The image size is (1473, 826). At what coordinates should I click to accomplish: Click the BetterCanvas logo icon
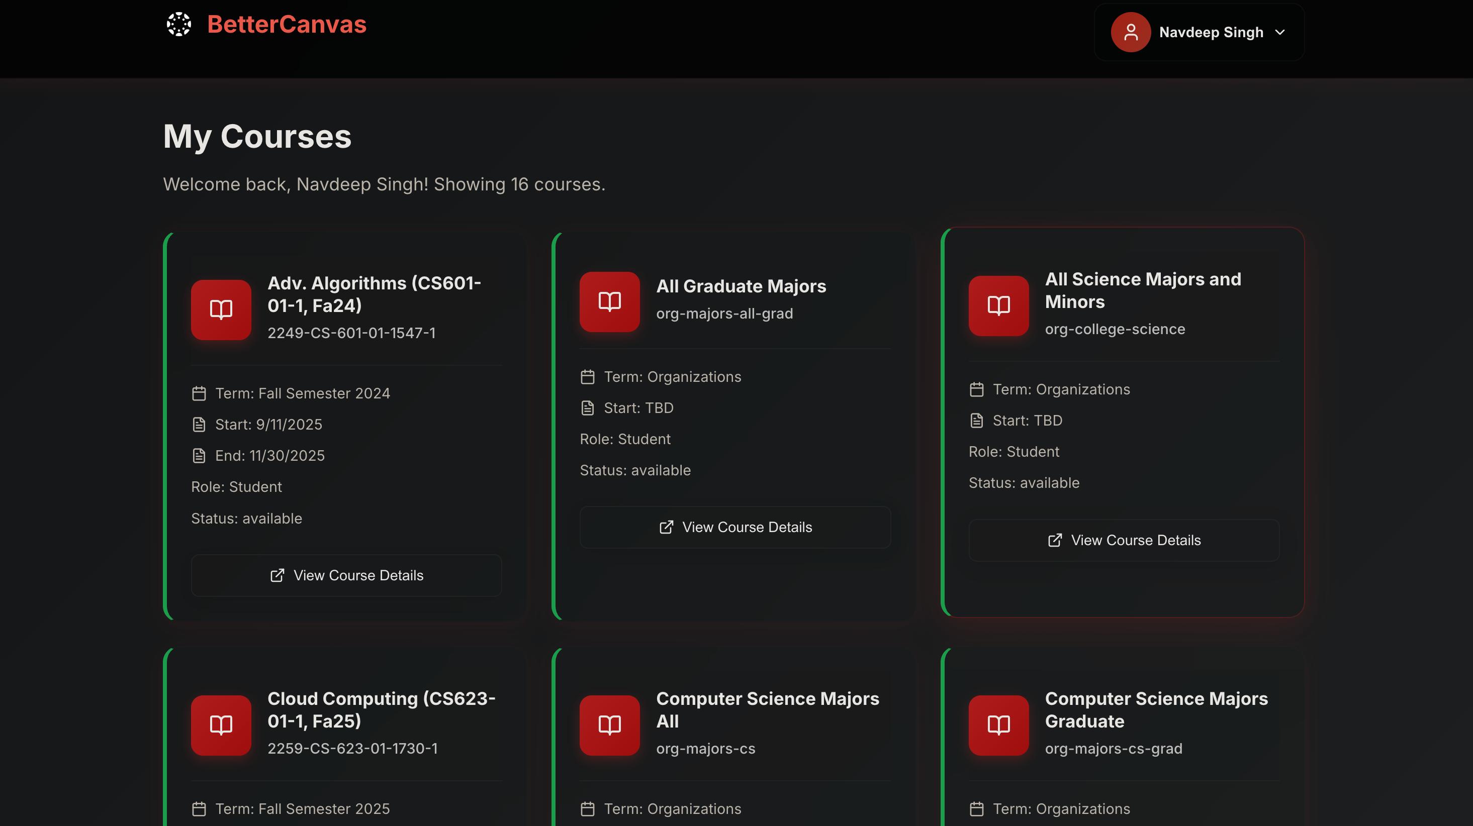coord(179,25)
